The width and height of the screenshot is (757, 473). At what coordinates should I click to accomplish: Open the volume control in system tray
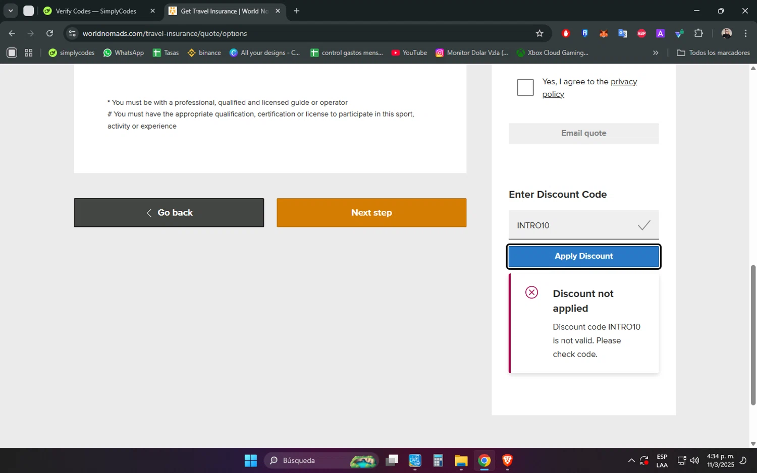pos(695,460)
